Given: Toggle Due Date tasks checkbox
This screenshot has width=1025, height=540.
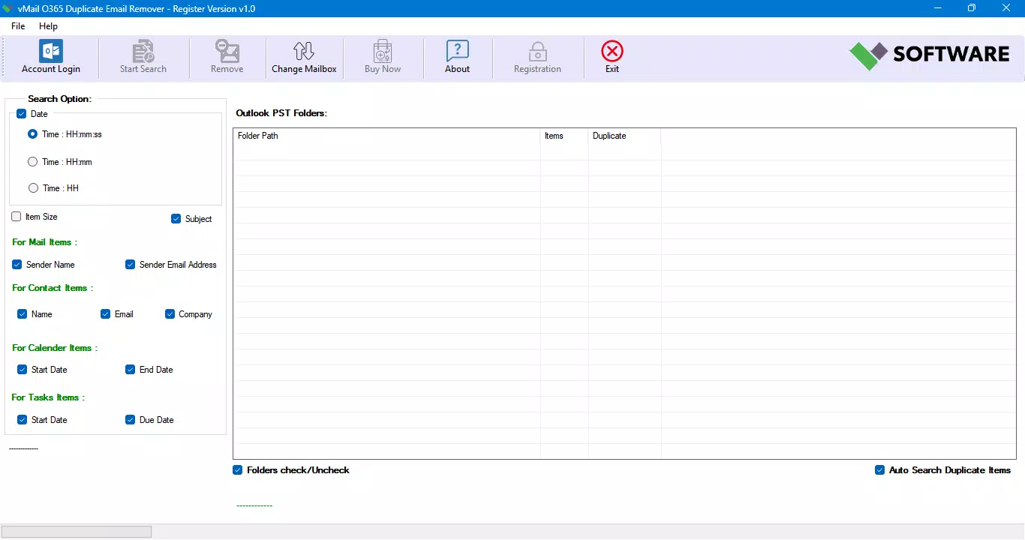Looking at the screenshot, I should coord(131,420).
